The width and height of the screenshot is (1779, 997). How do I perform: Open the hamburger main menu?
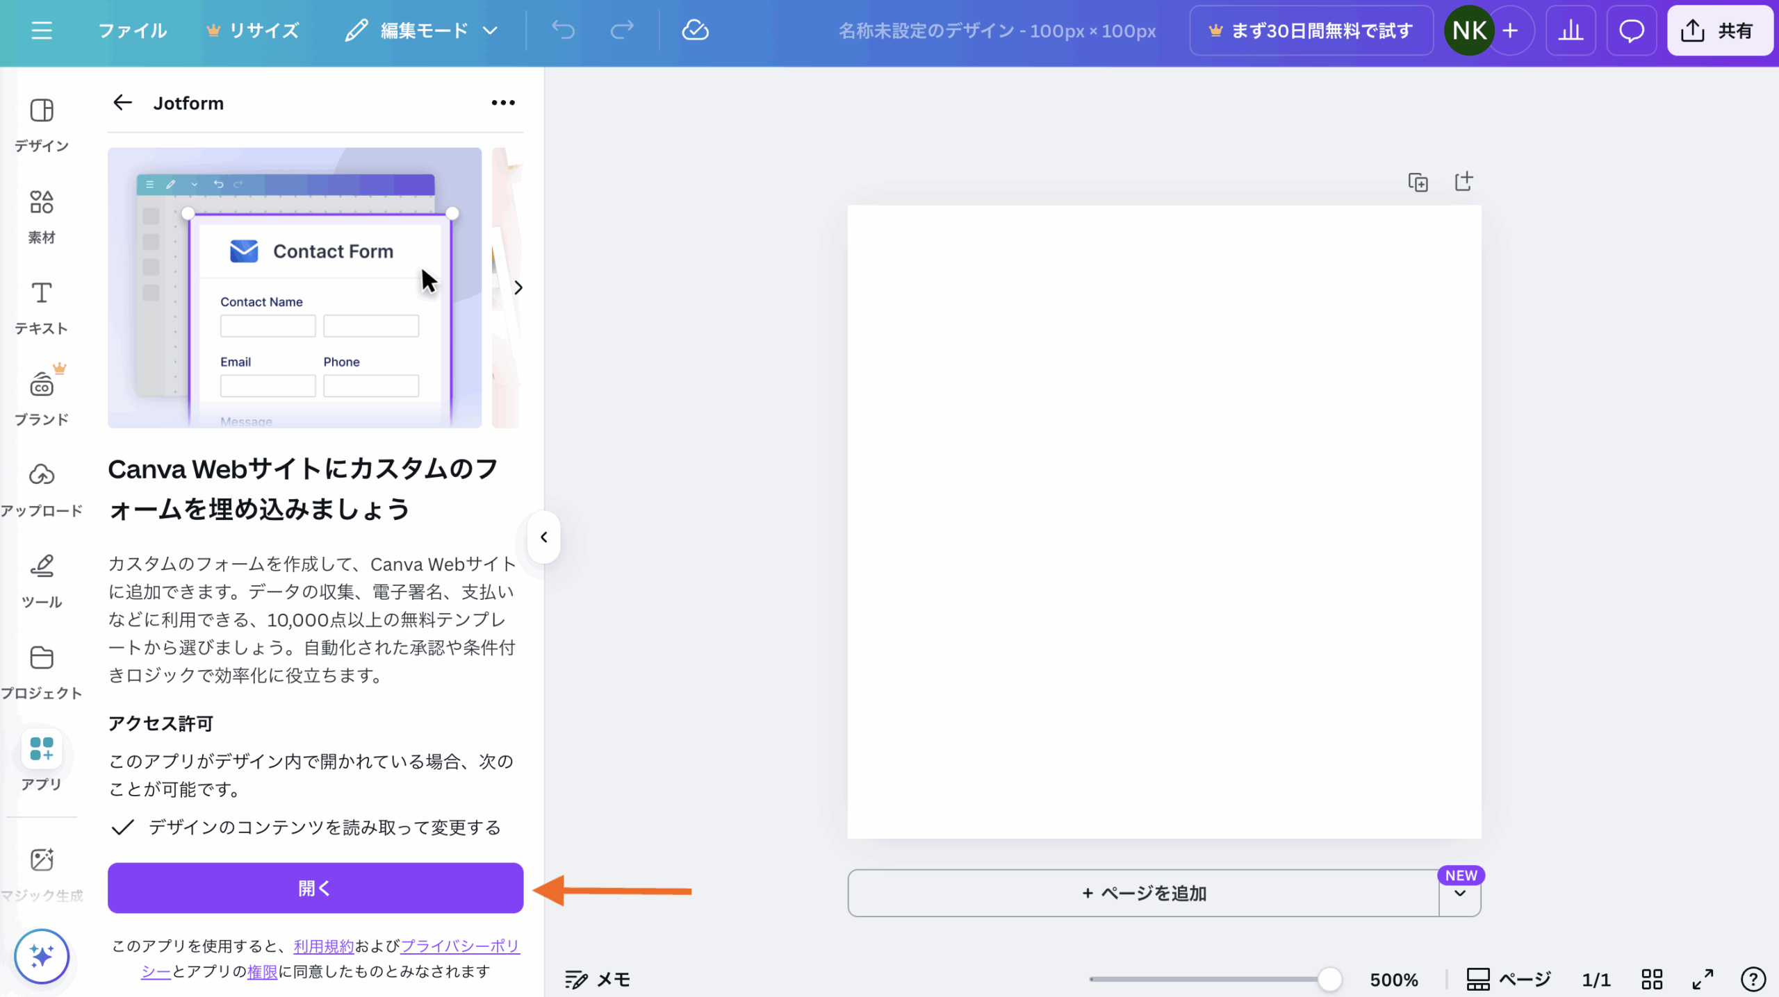[42, 31]
